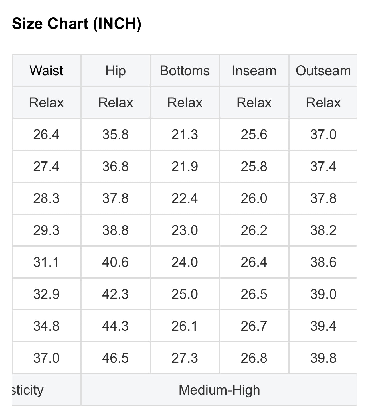Click the partially visible elasticity row label
This screenshot has width=368, height=414.
pyautogui.click(x=27, y=390)
